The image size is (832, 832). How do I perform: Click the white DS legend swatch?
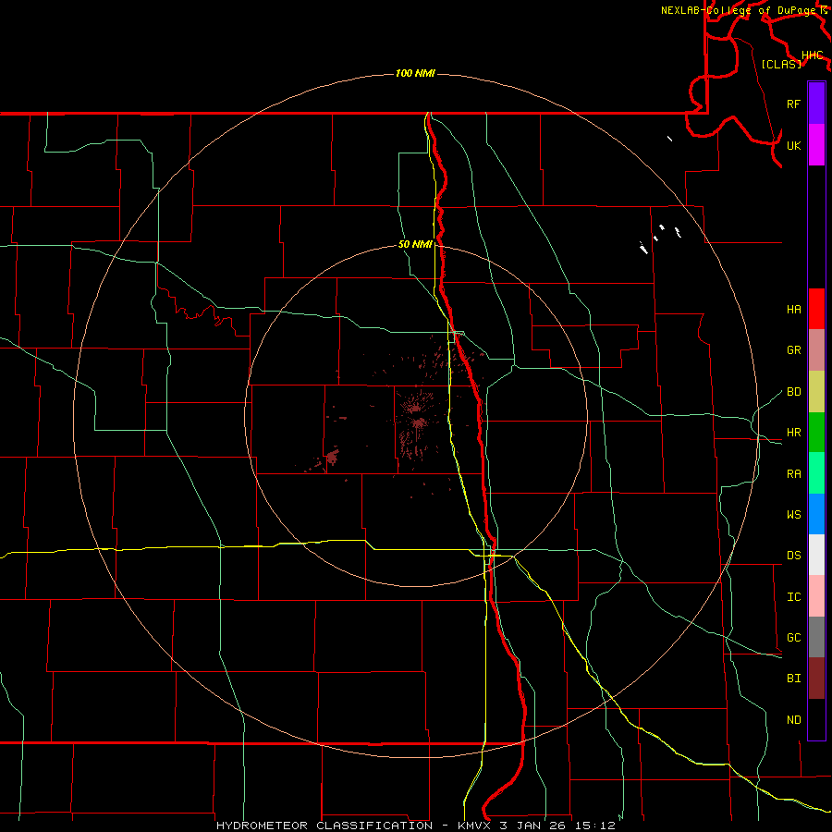(816, 555)
